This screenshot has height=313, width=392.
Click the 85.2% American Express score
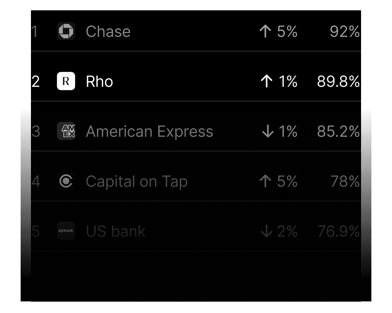(338, 131)
